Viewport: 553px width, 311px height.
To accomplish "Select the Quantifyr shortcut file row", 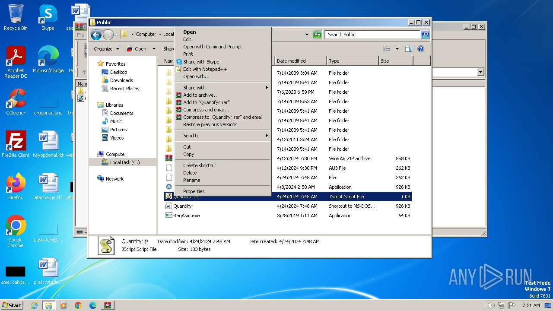I will tap(288, 206).
